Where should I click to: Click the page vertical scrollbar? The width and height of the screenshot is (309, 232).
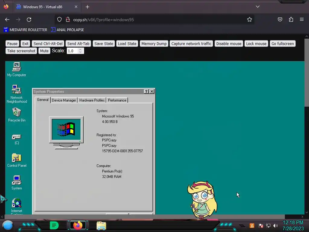pos(307,72)
